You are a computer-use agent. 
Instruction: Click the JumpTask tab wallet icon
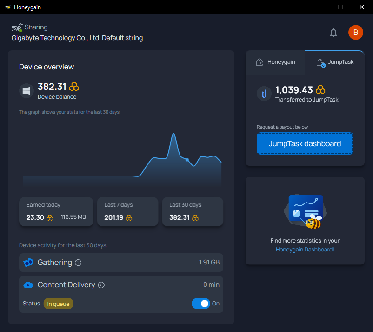click(x=321, y=63)
